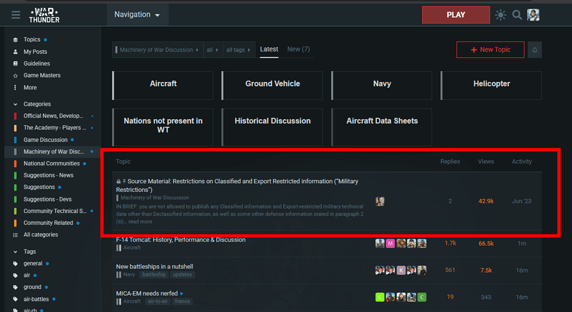
Task: Select the air tag
Action: (x=27, y=275)
